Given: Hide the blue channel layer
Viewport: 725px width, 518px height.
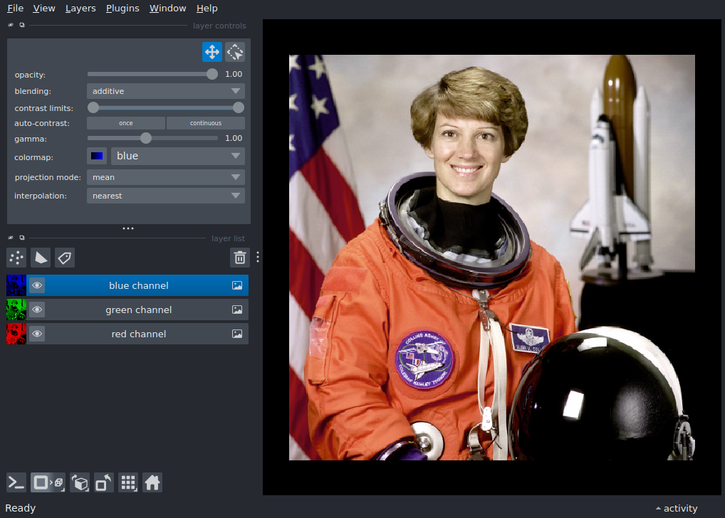Looking at the screenshot, I should pyautogui.click(x=37, y=285).
